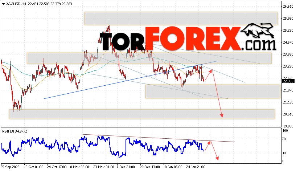This screenshot has width=296, height=171.
Task: Click the 24 Jan 21:00 time label
Action: tap(196, 167)
